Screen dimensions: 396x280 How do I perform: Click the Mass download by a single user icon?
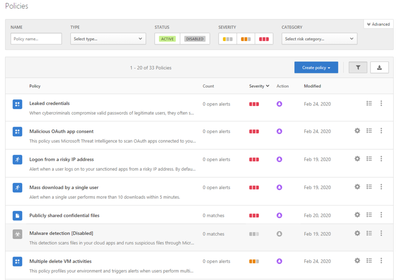tap(17, 188)
